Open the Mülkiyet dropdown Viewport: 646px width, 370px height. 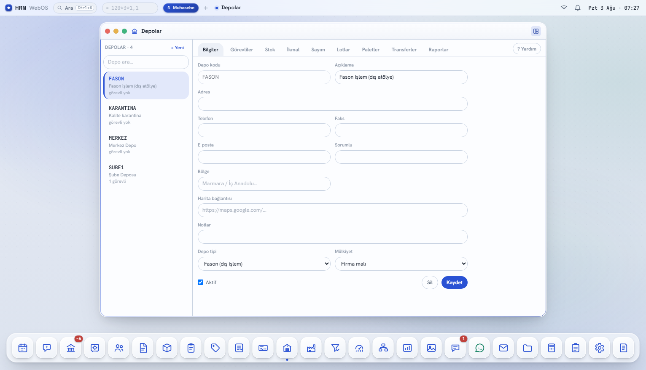(401, 264)
